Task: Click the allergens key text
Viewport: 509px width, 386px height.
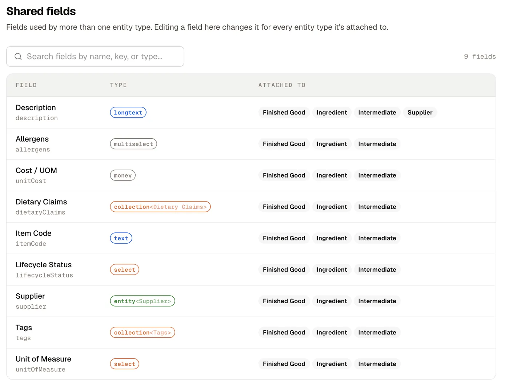Action: [33, 150]
